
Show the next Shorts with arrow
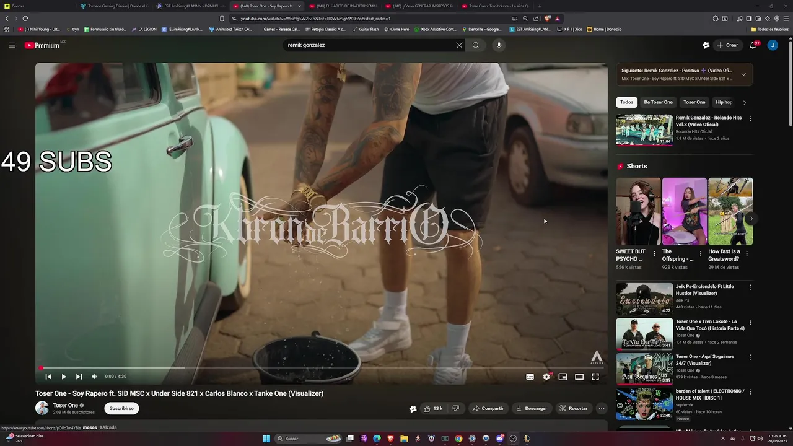pyautogui.click(x=751, y=219)
